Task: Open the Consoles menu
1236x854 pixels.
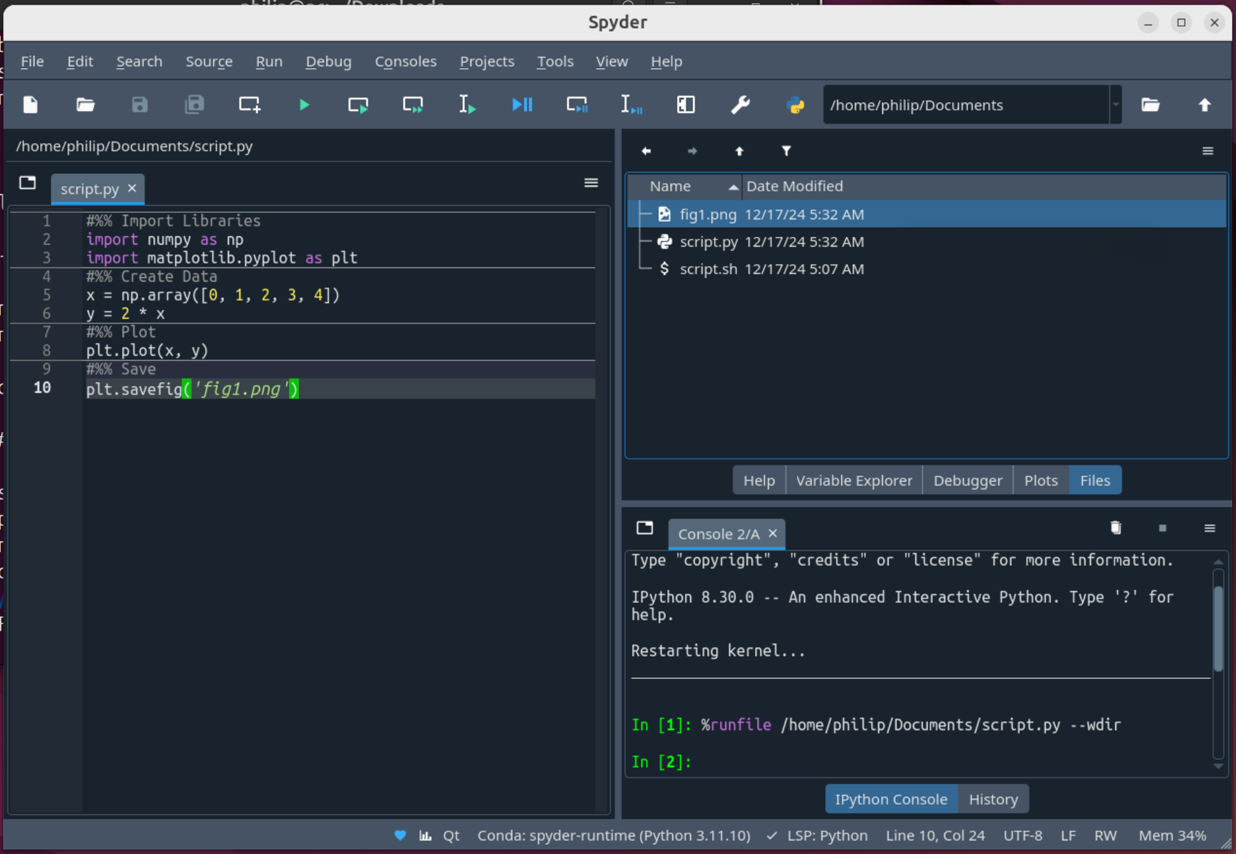Action: [x=406, y=62]
